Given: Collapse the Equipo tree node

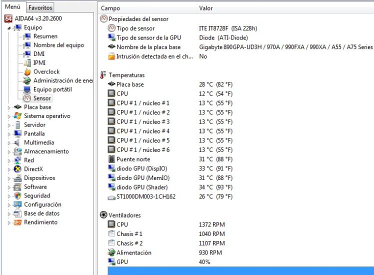Looking at the screenshot, I should point(9,28).
